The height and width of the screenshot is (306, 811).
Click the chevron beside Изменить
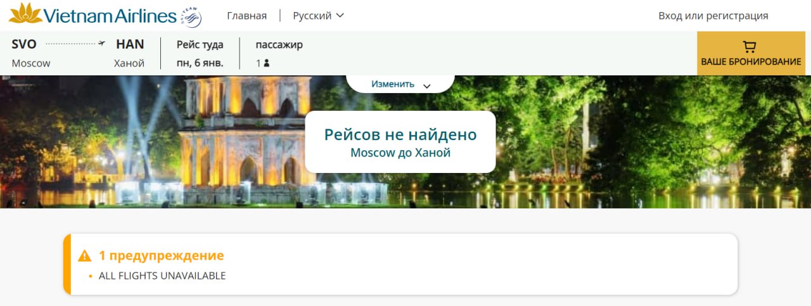click(426, 86)
